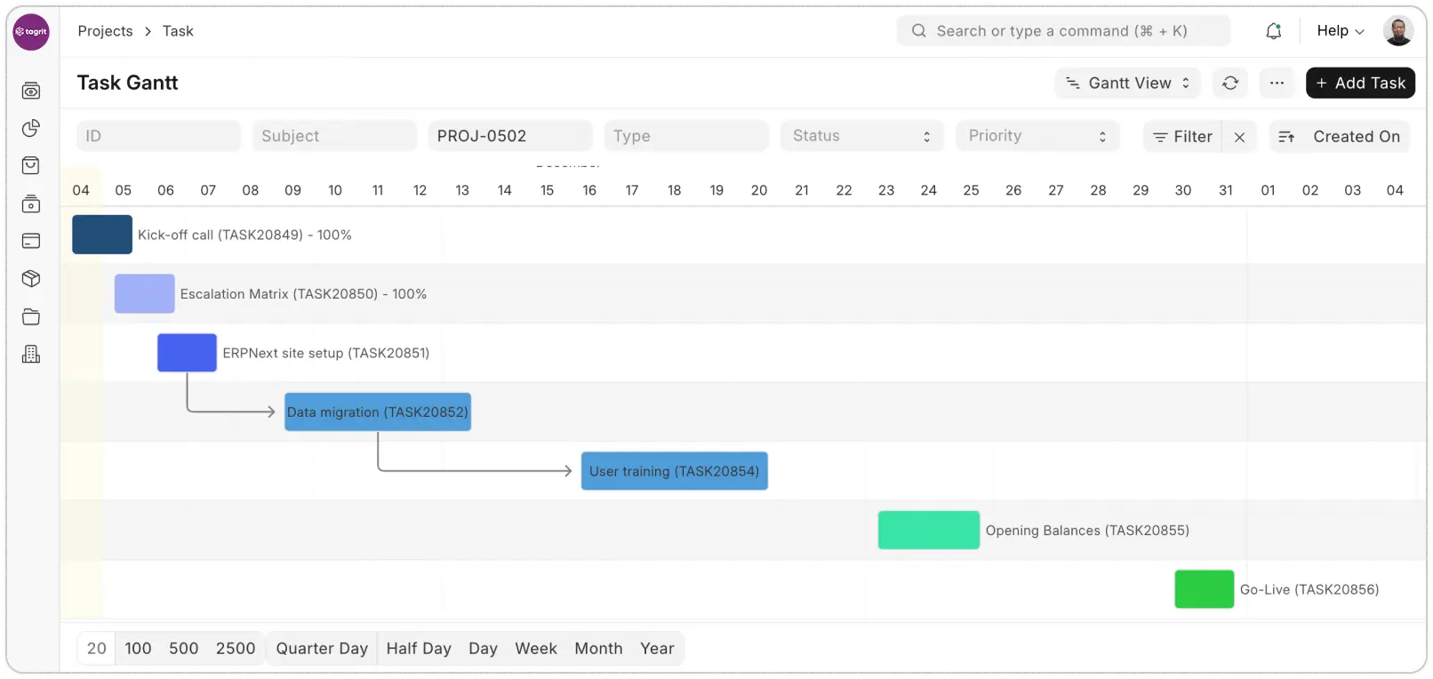The image size is (1433, 679).
Task: Switch the timeline scale to Week
Action: point(536,649)
